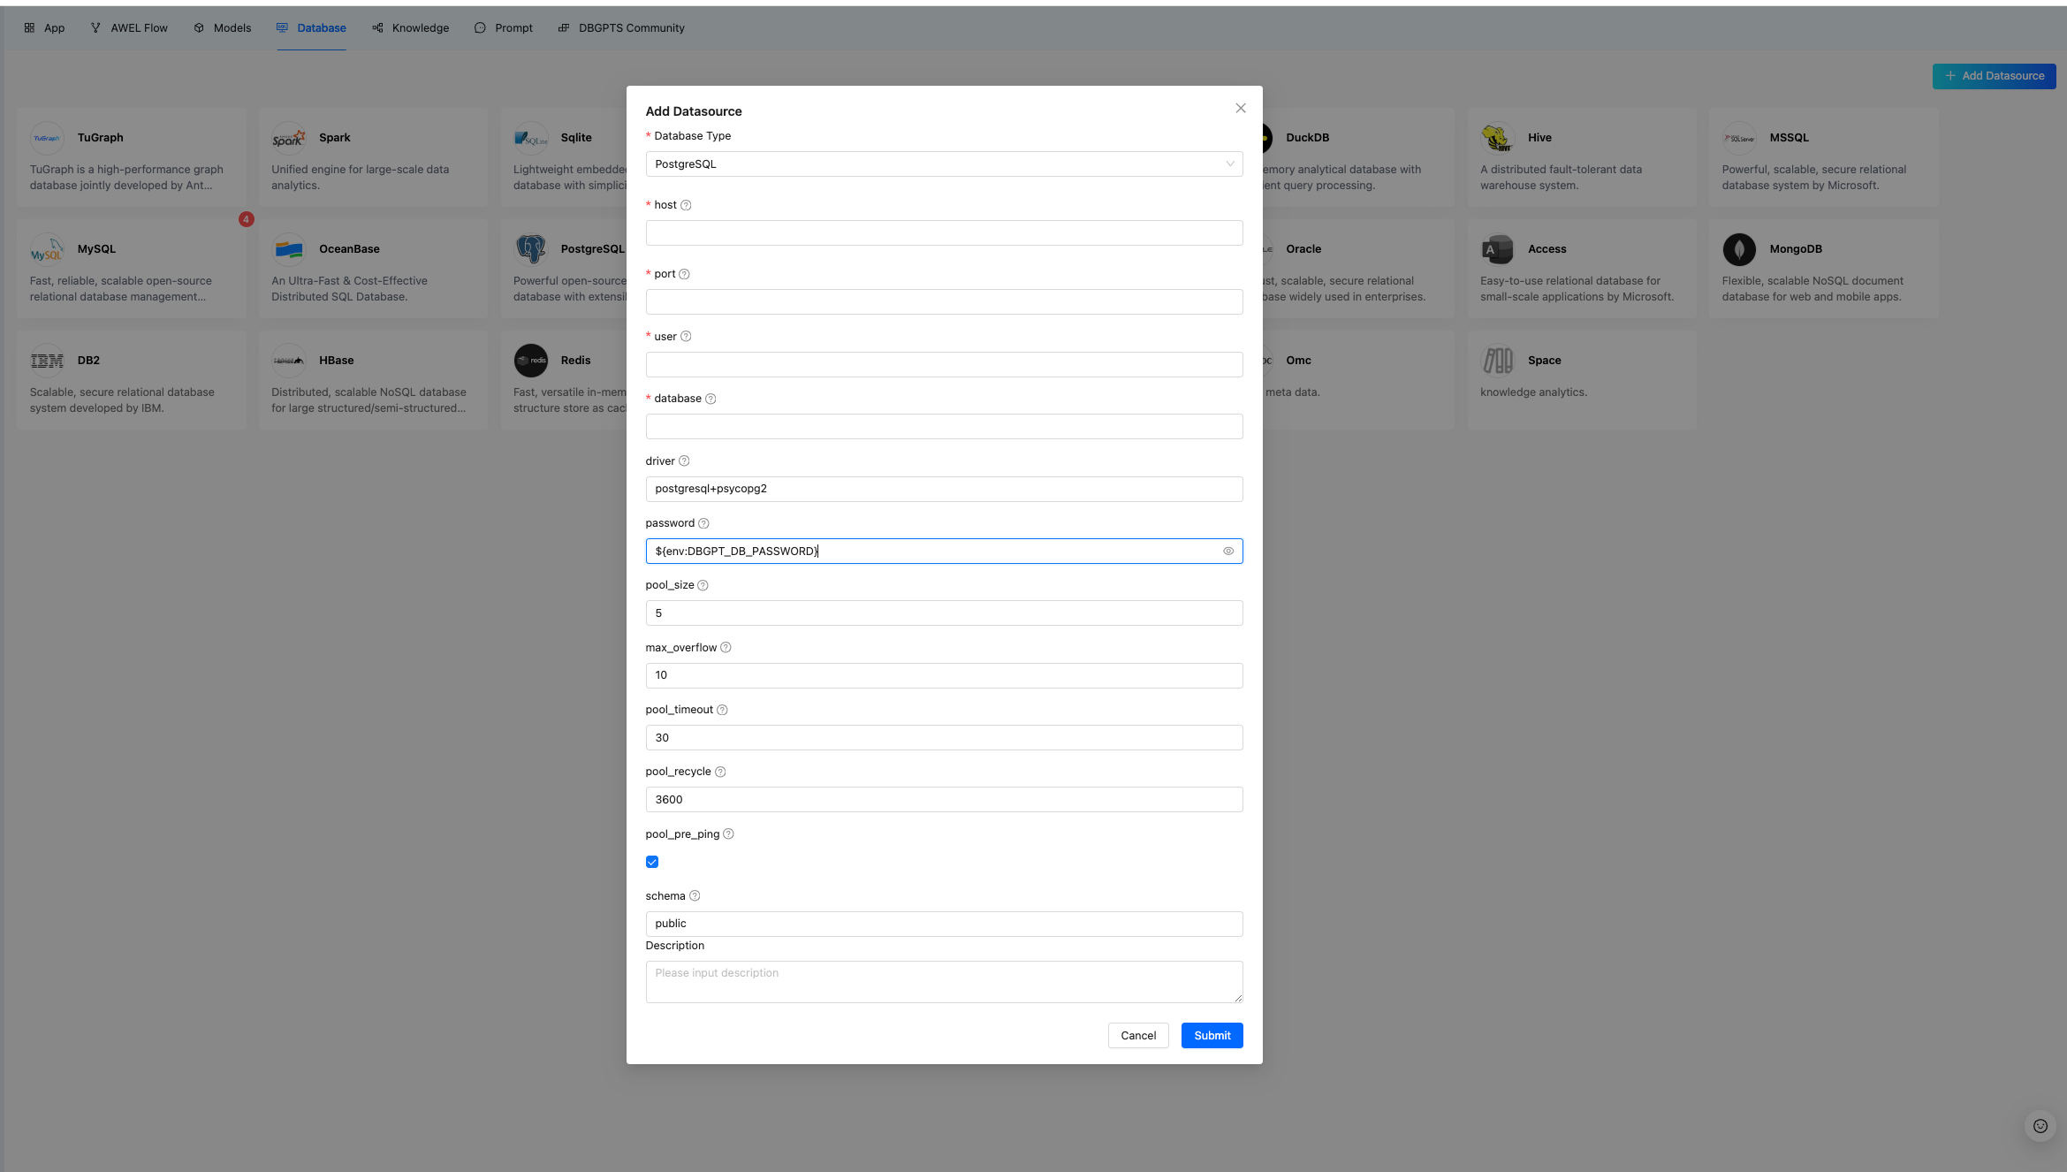Screen dimensions: 2067x1172
Task: Close the Add Datasource dialog
Action: click(1240, 109)
